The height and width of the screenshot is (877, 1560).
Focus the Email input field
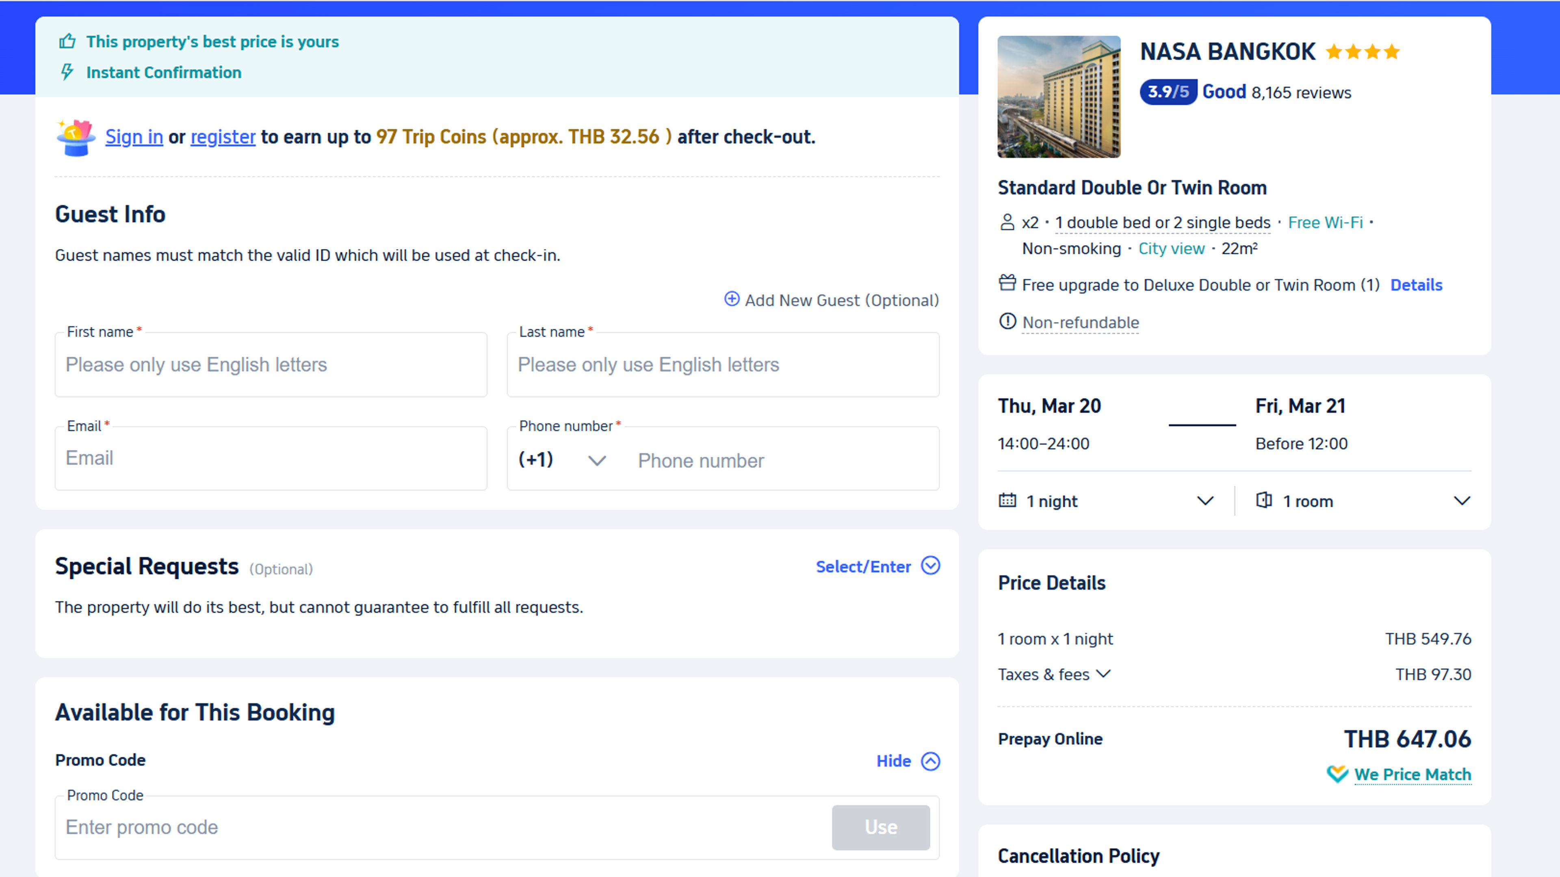tap(271, 458)
